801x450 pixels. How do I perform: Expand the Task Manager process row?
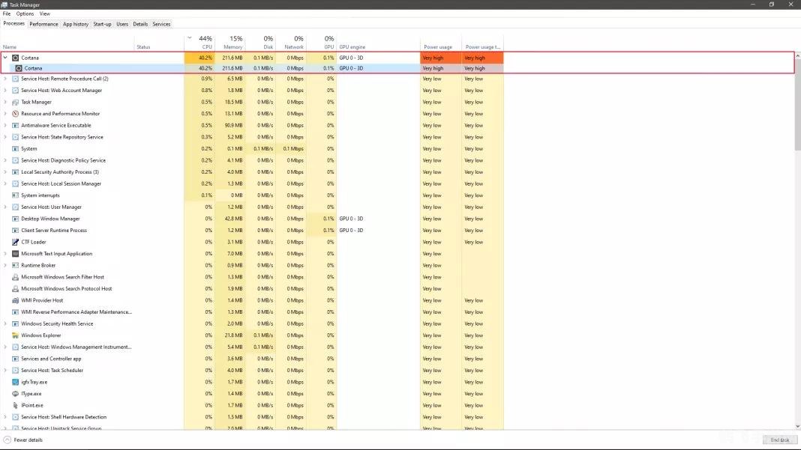coord(5,102)
